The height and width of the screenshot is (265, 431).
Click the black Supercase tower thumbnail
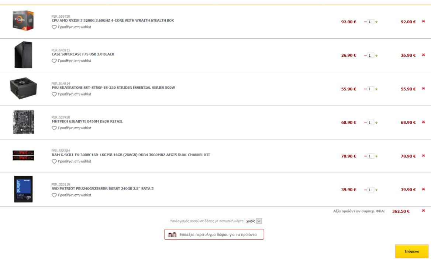pyautogui.click(x=23, y=55)
